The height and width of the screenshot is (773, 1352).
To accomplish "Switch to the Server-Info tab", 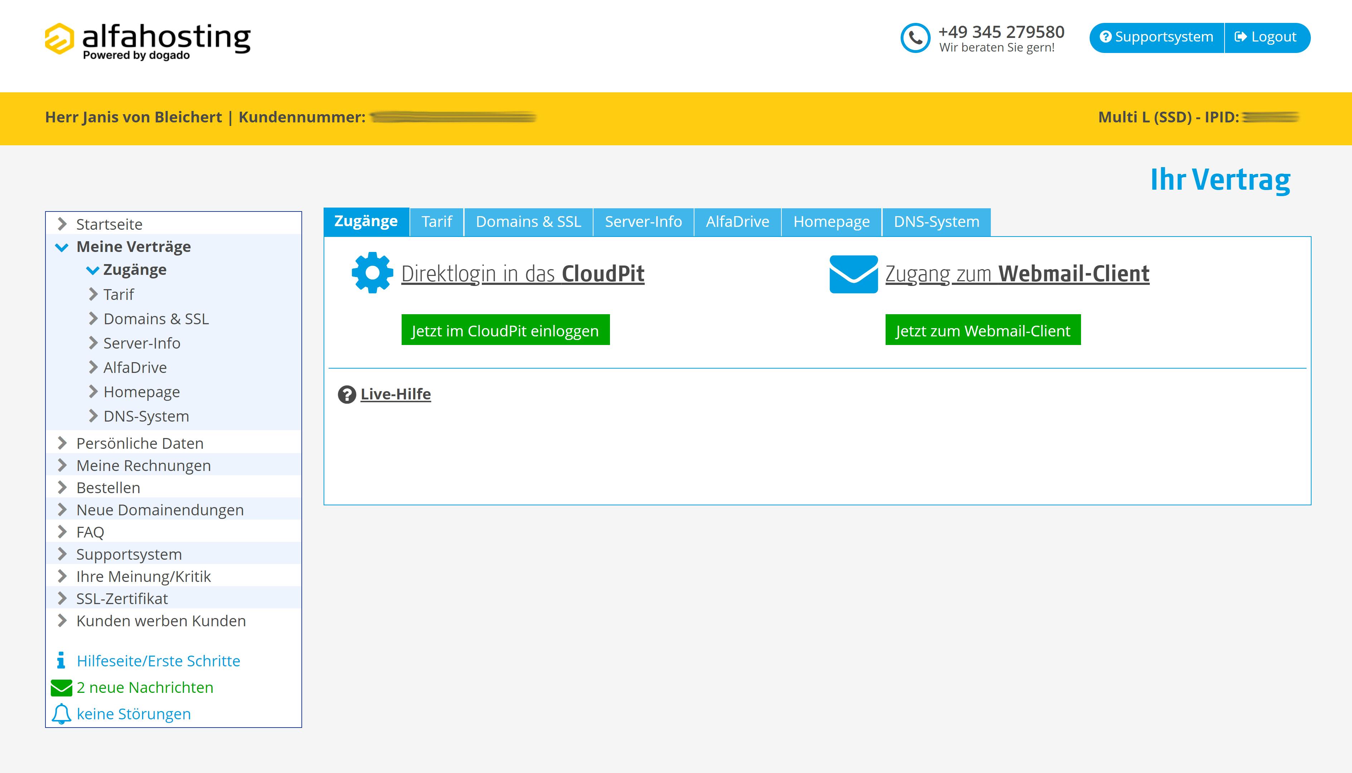I will (643, 222).
